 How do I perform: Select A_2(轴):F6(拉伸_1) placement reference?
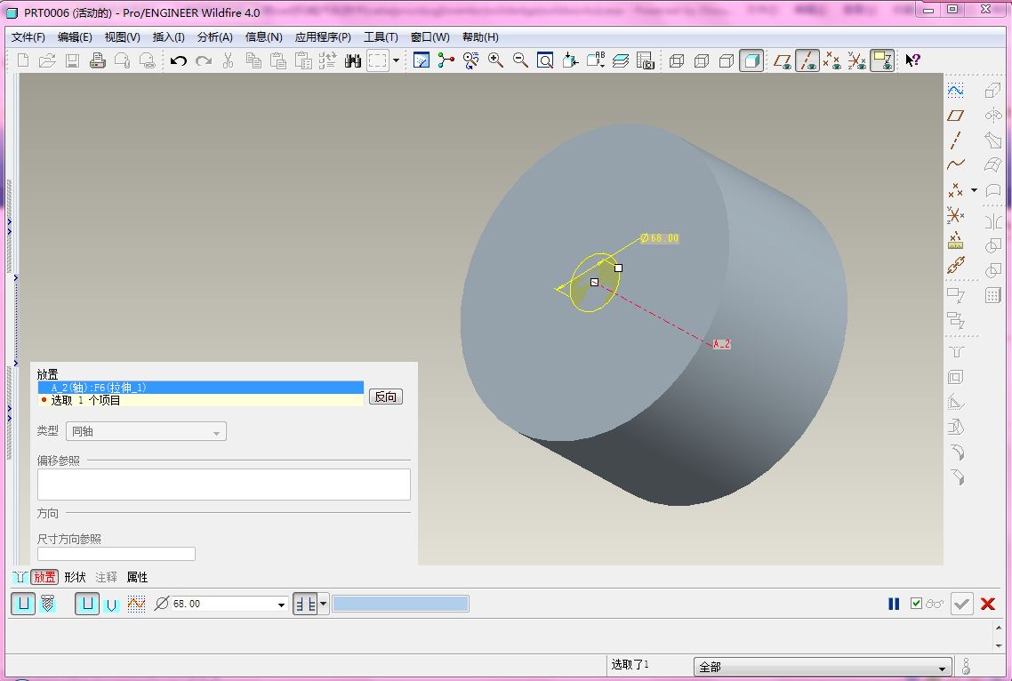coord(201,388)
